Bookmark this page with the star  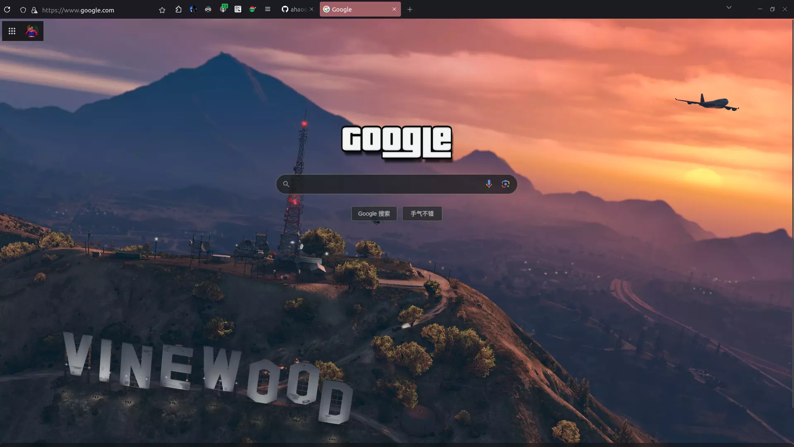[162, 10]
